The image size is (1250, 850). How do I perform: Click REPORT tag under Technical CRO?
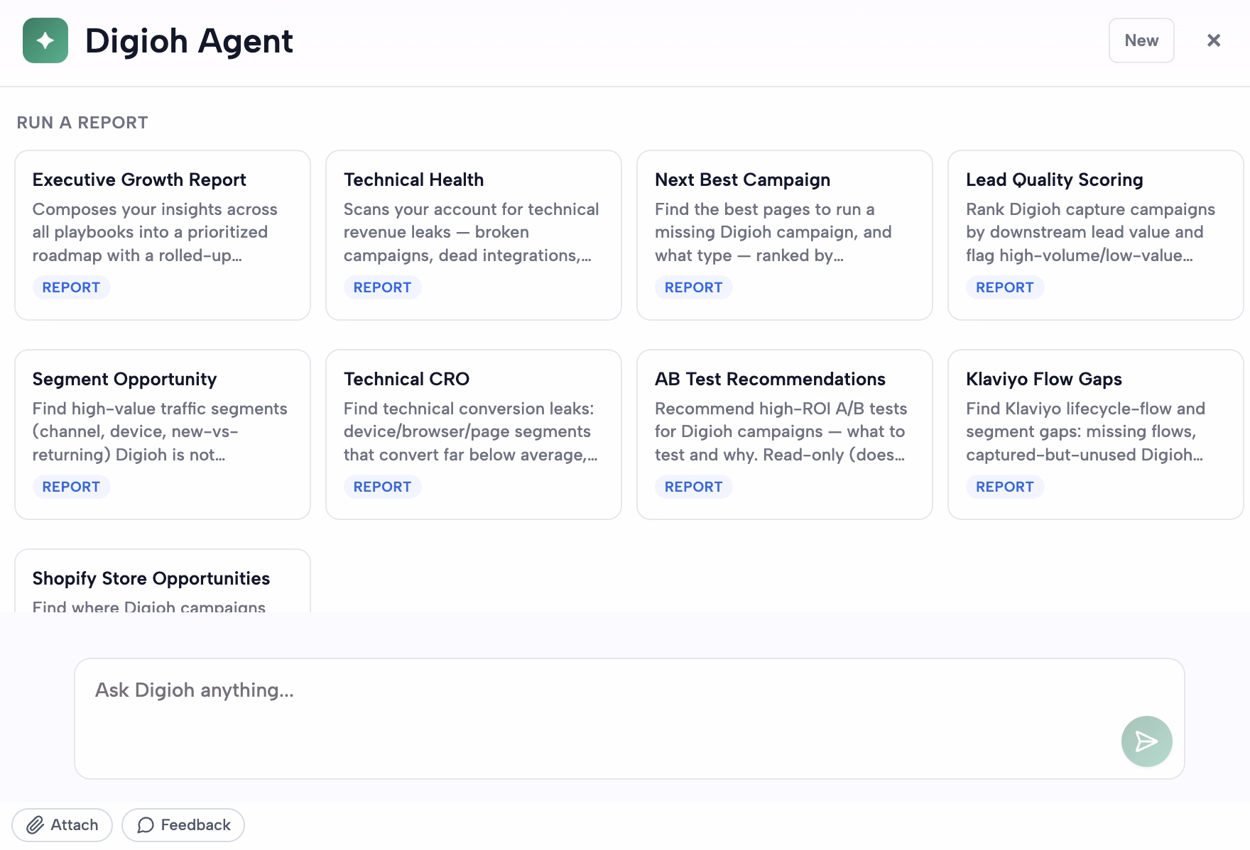click(382, 487)
